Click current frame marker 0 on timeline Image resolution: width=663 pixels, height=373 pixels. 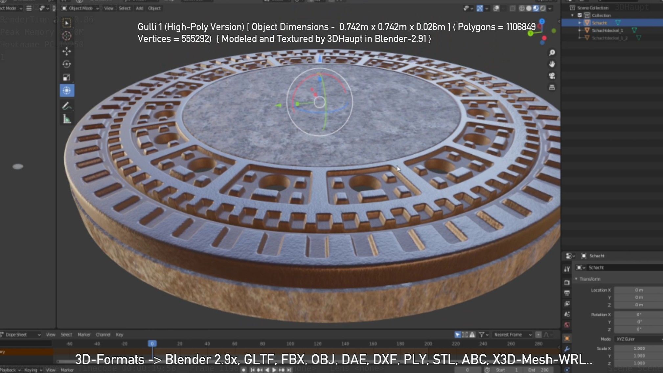152,343
